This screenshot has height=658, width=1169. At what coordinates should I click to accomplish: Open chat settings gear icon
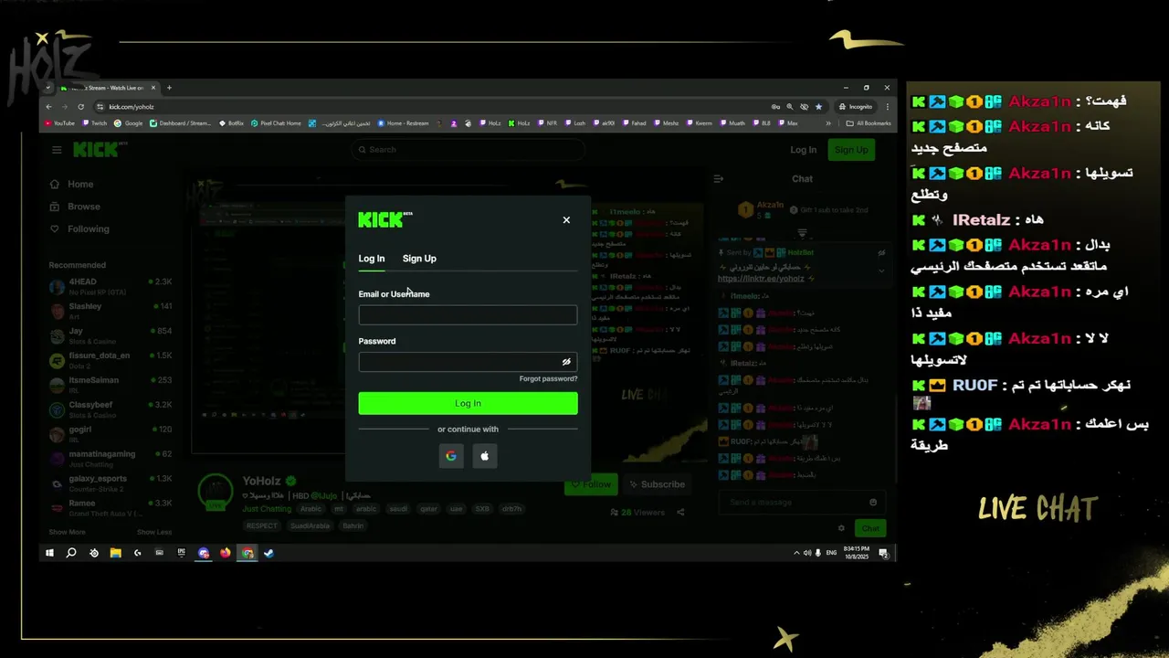coord(841,528)
